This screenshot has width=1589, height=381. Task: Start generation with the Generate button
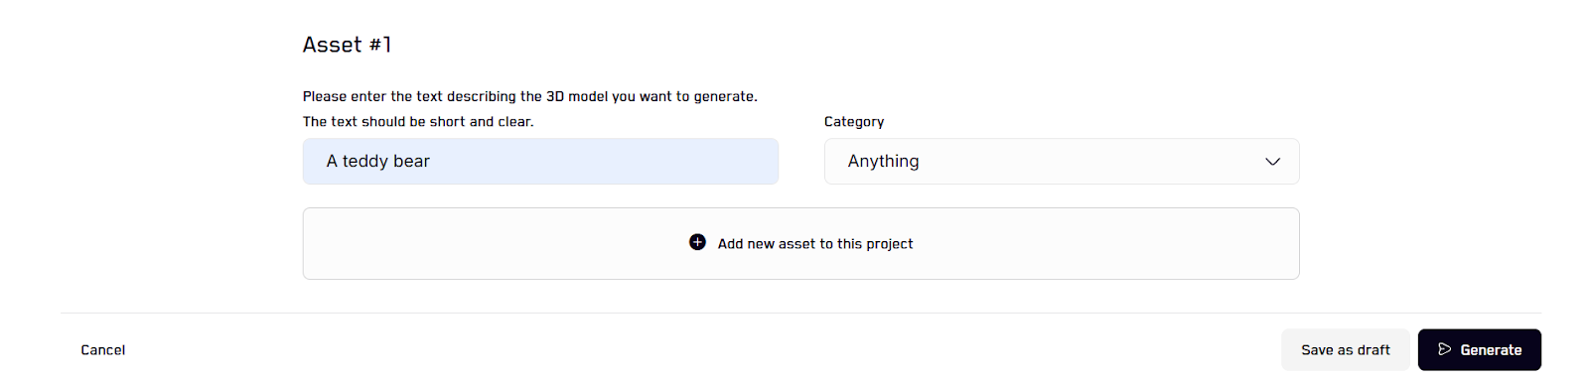tap(1479, 350)
